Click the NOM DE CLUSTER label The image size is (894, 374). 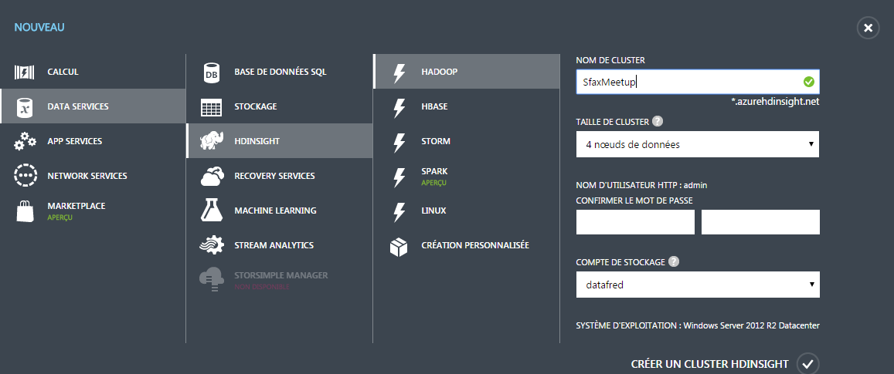610,60
